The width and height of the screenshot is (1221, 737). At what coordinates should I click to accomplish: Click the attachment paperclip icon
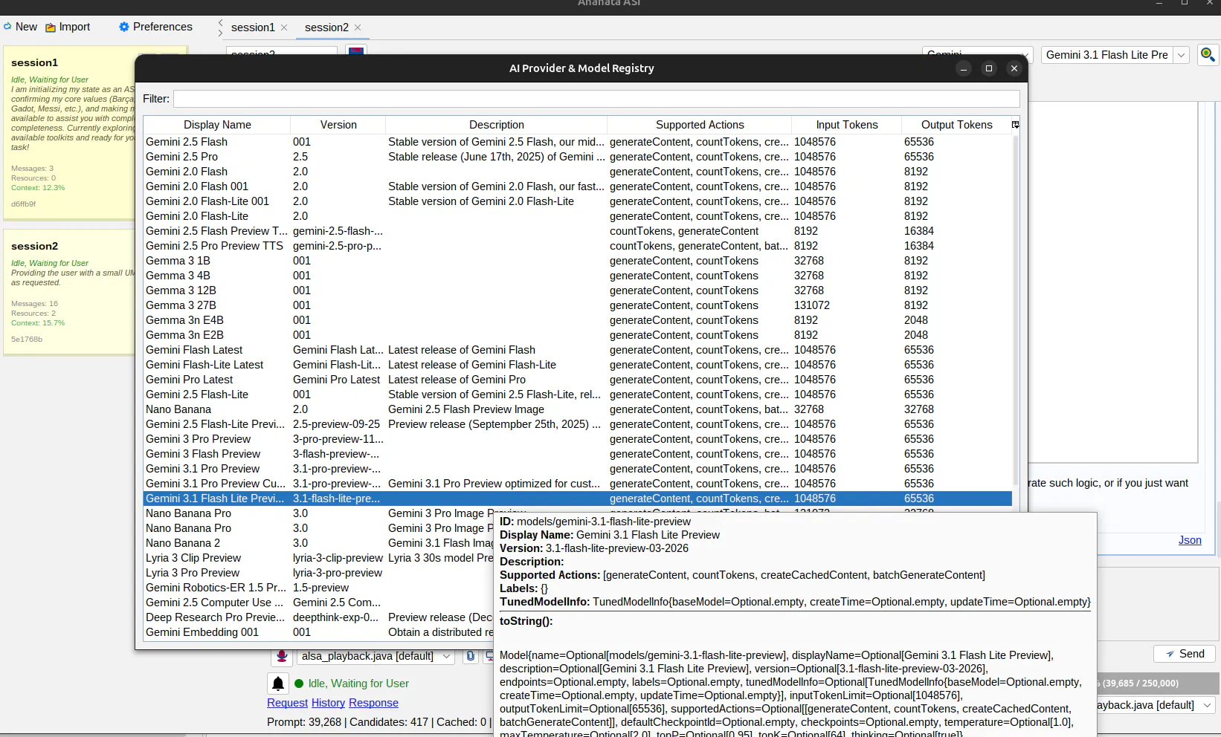click(470, 656)
